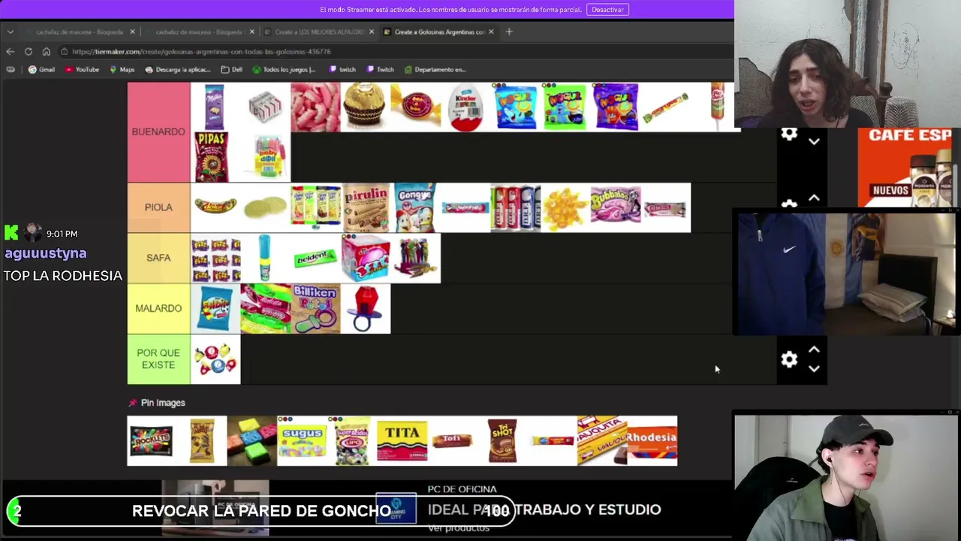Click the MALARDO tier label
The height and width of the screenshot is (541, 961).
pos(158,308)
